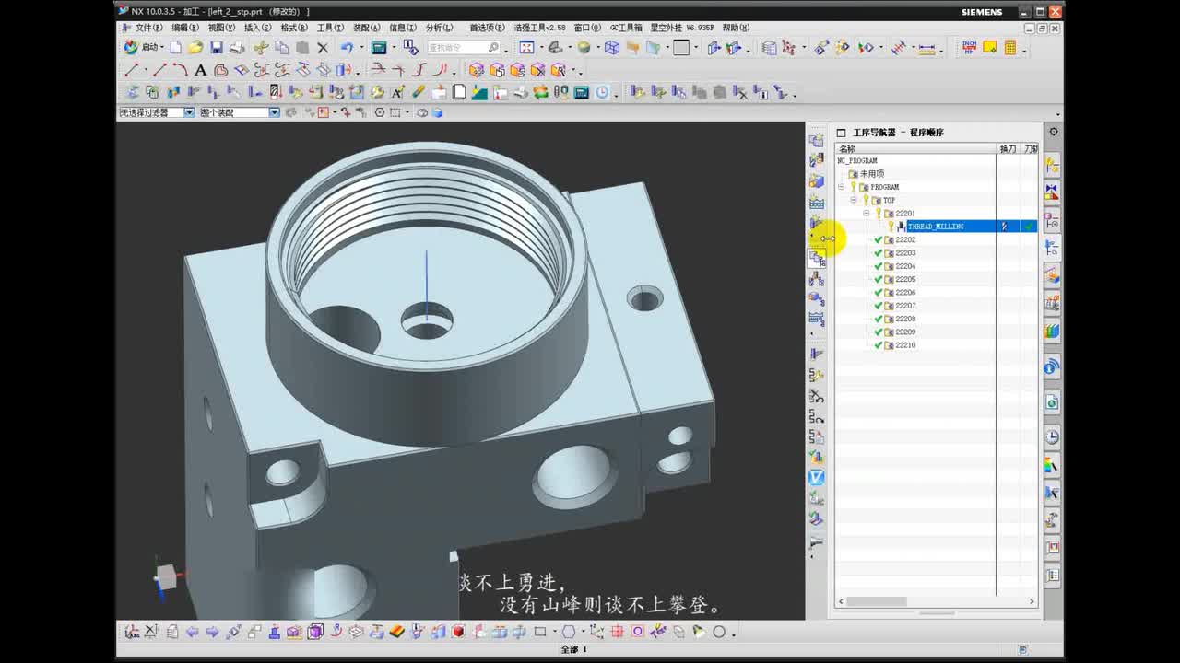This screenshot has width=1180, height=663.
Task: Toggle the operation navigator panel pin checkbox
Action: [x=841, y=133]
